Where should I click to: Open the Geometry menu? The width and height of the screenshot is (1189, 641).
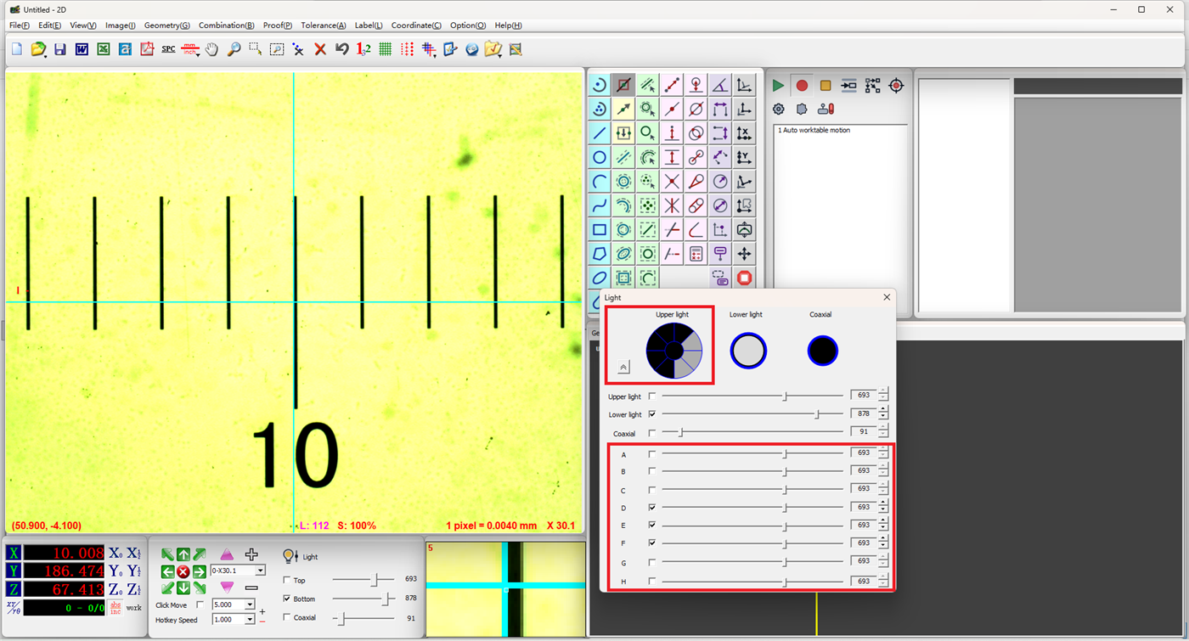[x=167, y=25]
